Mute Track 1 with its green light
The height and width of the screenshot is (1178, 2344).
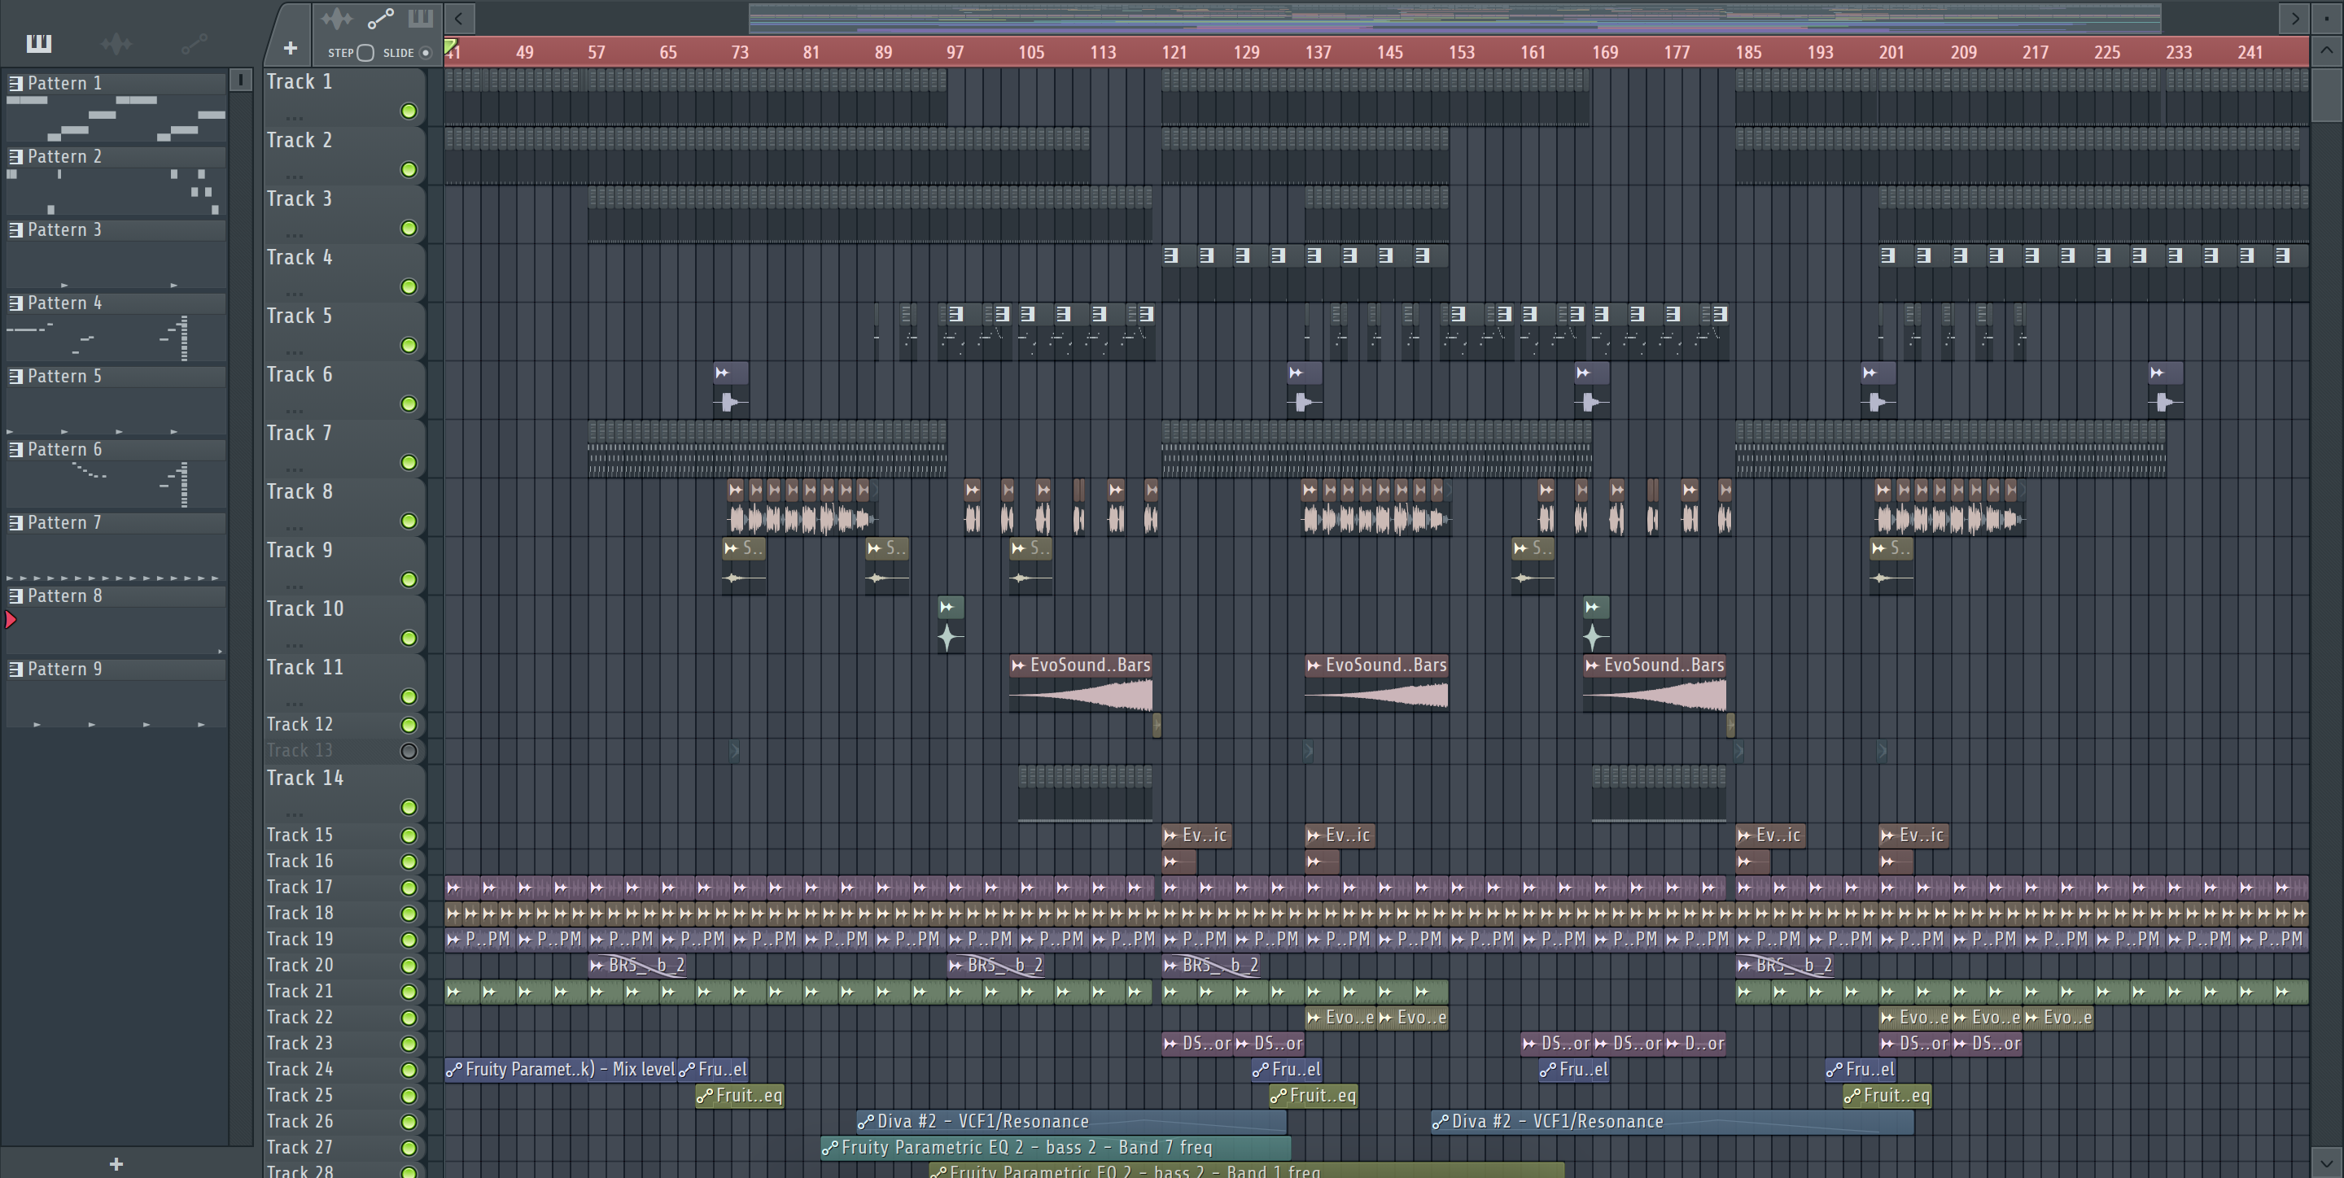coord(409,111)
